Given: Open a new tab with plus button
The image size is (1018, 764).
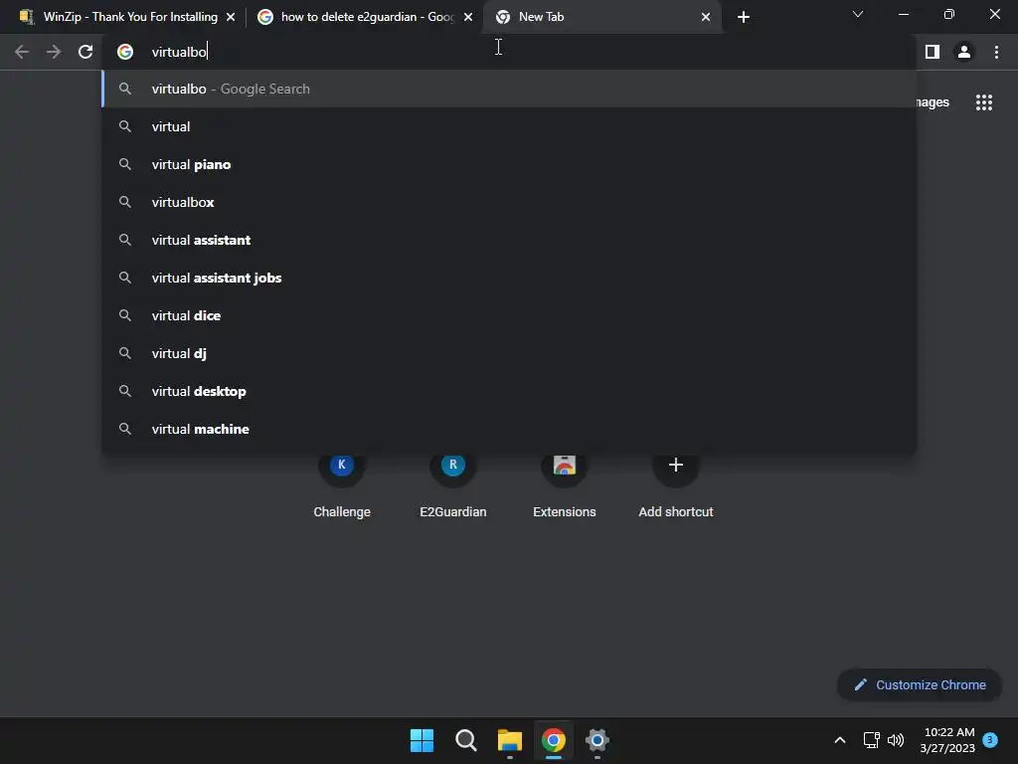Looking at the screenshot, I should 744,17.
